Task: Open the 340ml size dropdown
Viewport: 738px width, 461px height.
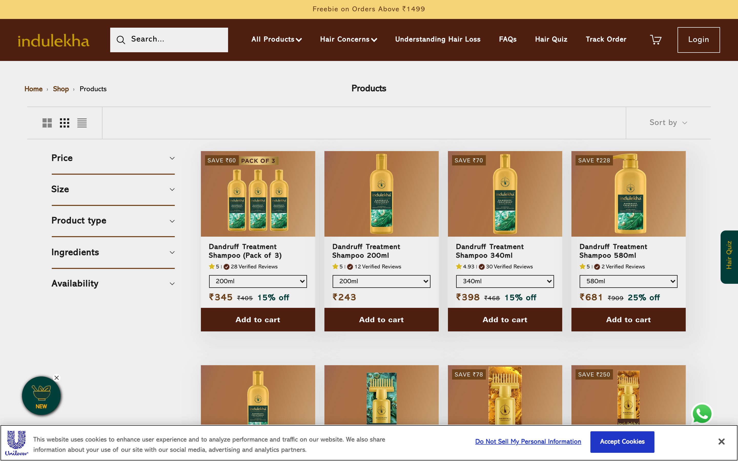Action: coord(504,281)
